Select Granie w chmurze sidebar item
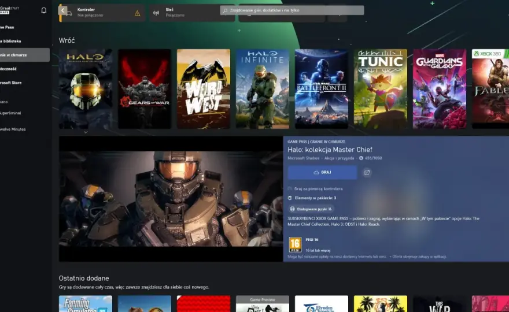 (x=25, y=55)
